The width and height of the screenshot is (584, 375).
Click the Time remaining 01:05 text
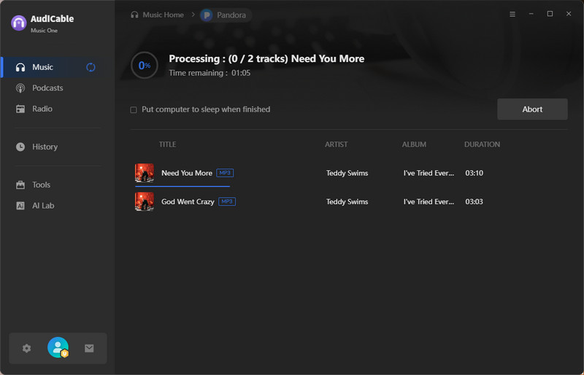coord(210,73)
